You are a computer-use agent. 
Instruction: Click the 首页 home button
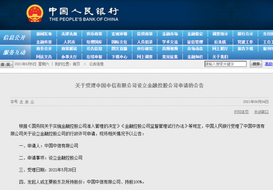[6, 64]
